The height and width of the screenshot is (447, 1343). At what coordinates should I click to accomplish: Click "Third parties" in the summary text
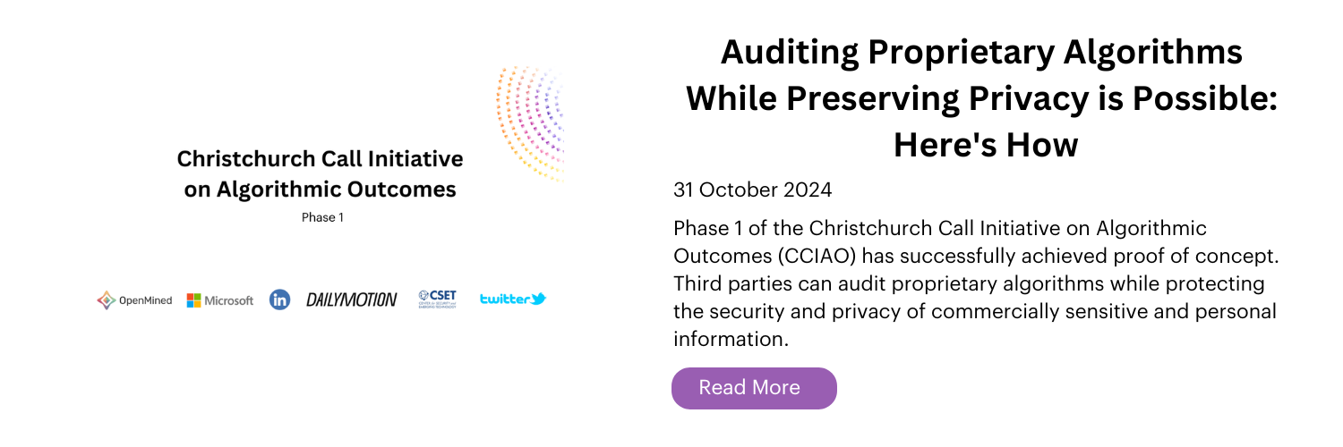(725, 284)
